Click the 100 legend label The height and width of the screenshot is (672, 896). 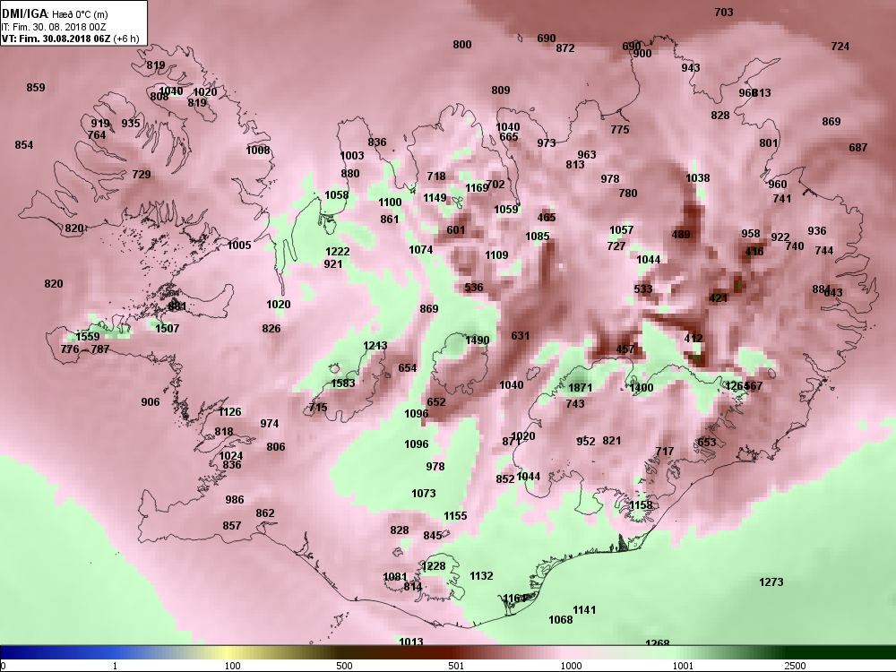pyautogui.click(x=233, y=666)
